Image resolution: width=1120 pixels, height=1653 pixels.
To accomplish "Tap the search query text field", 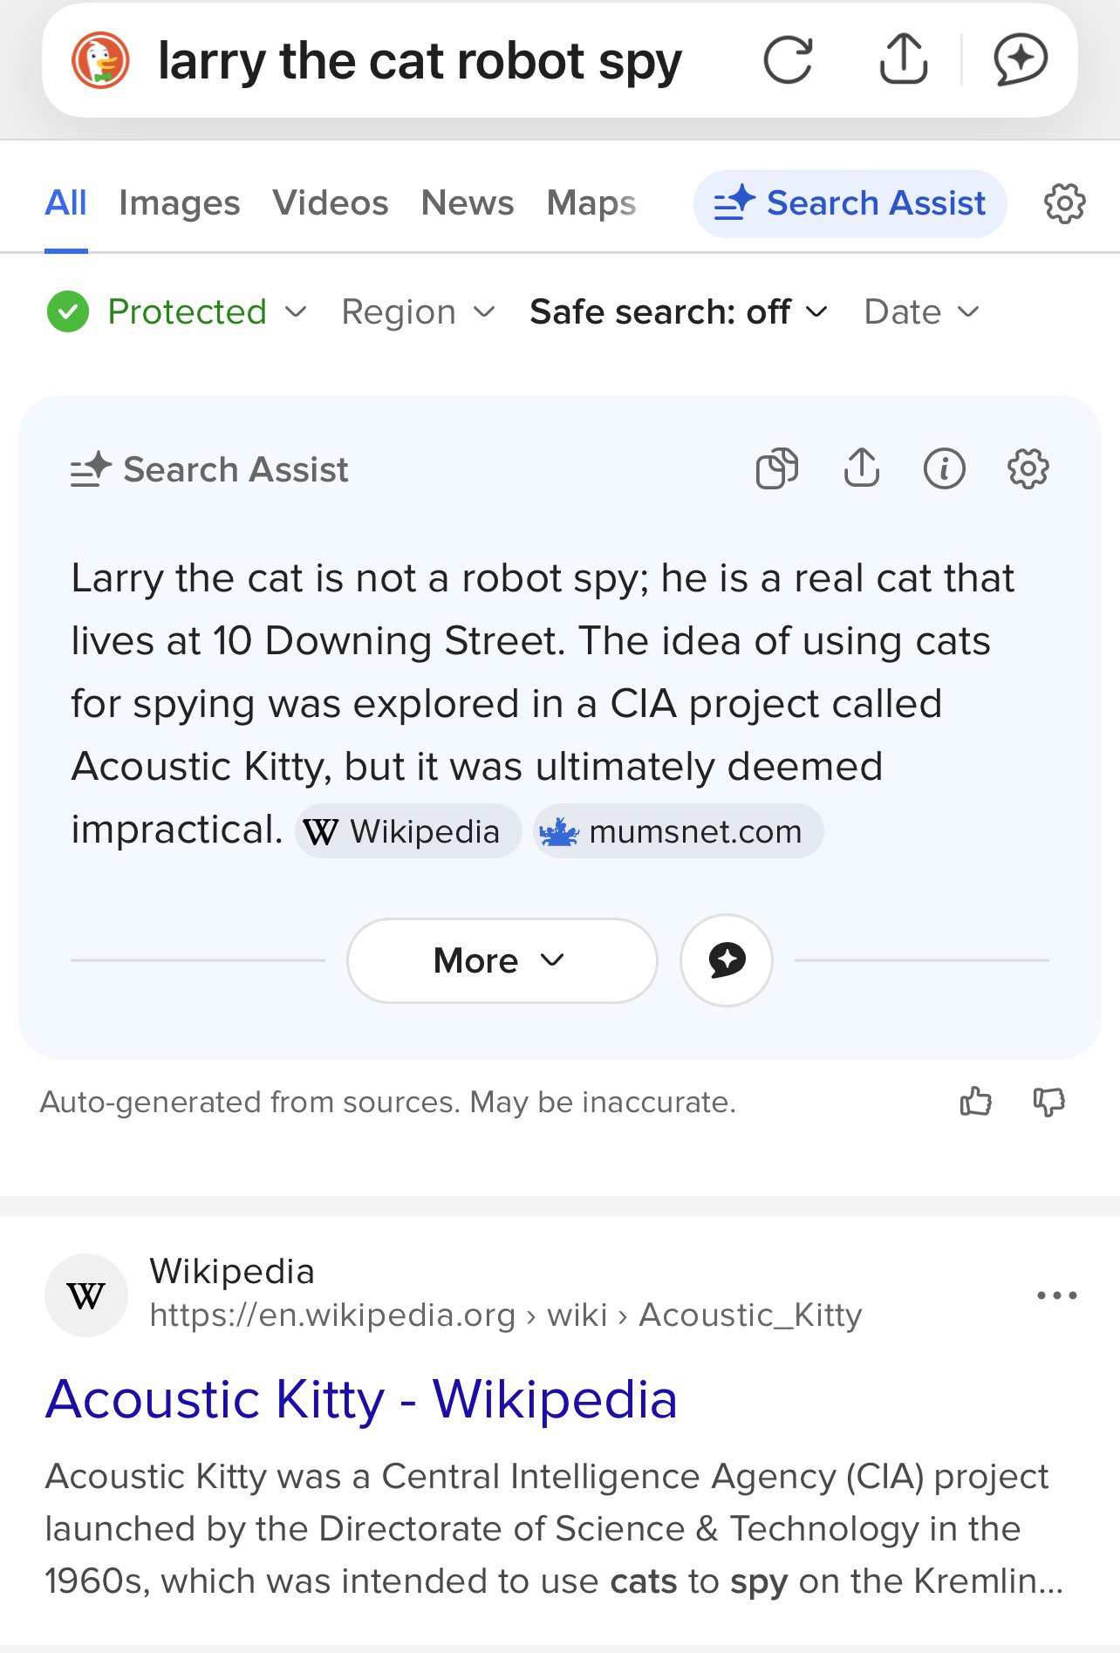I will click(x=419, y=61).
